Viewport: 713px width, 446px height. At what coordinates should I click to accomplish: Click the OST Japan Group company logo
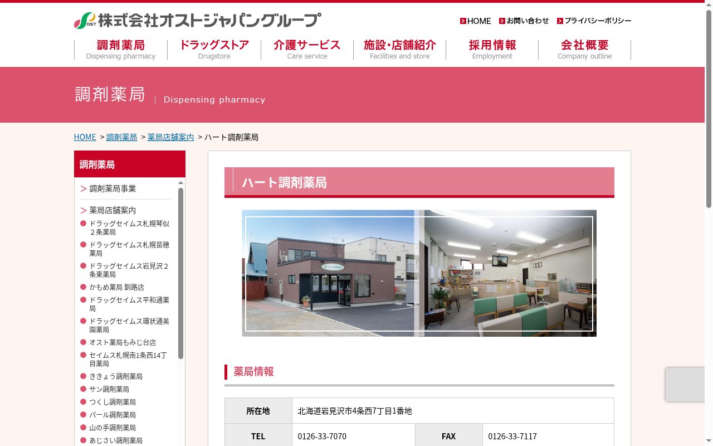[x=197, y=21]
